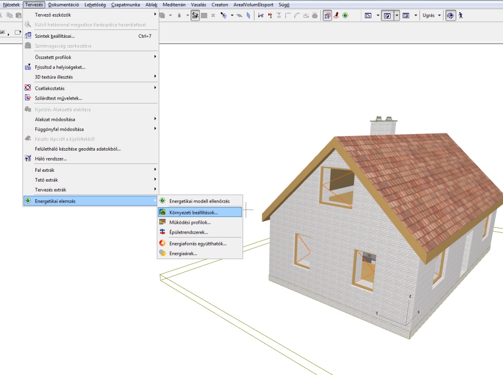Toggle the suspend groups button
The image size is (503, 375).
(x=327, y=15)
